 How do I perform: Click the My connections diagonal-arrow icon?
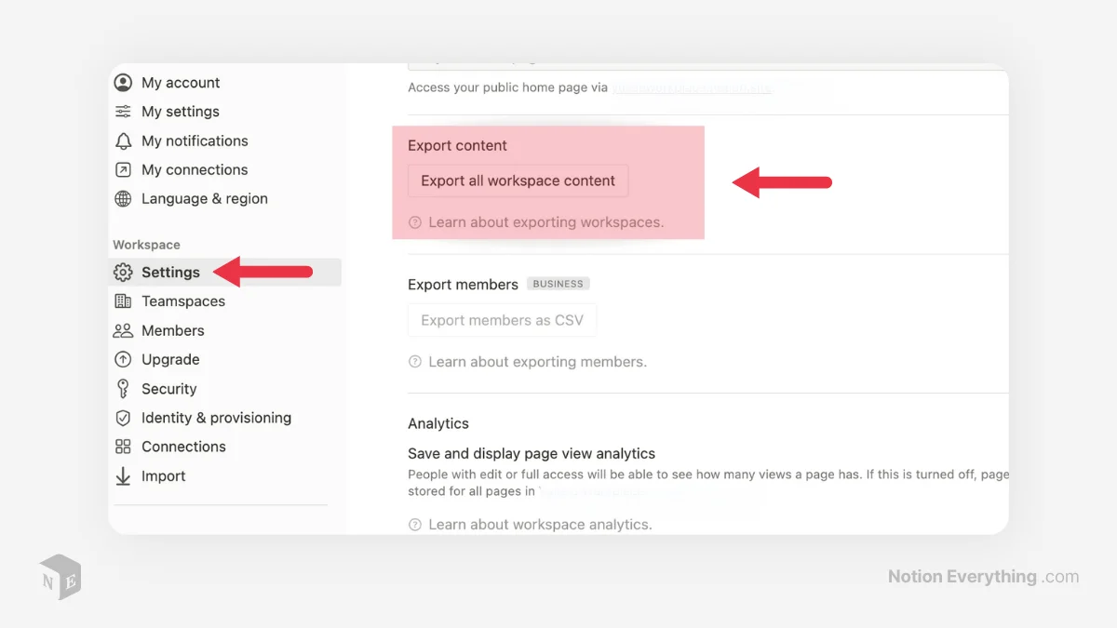point(123,169)
